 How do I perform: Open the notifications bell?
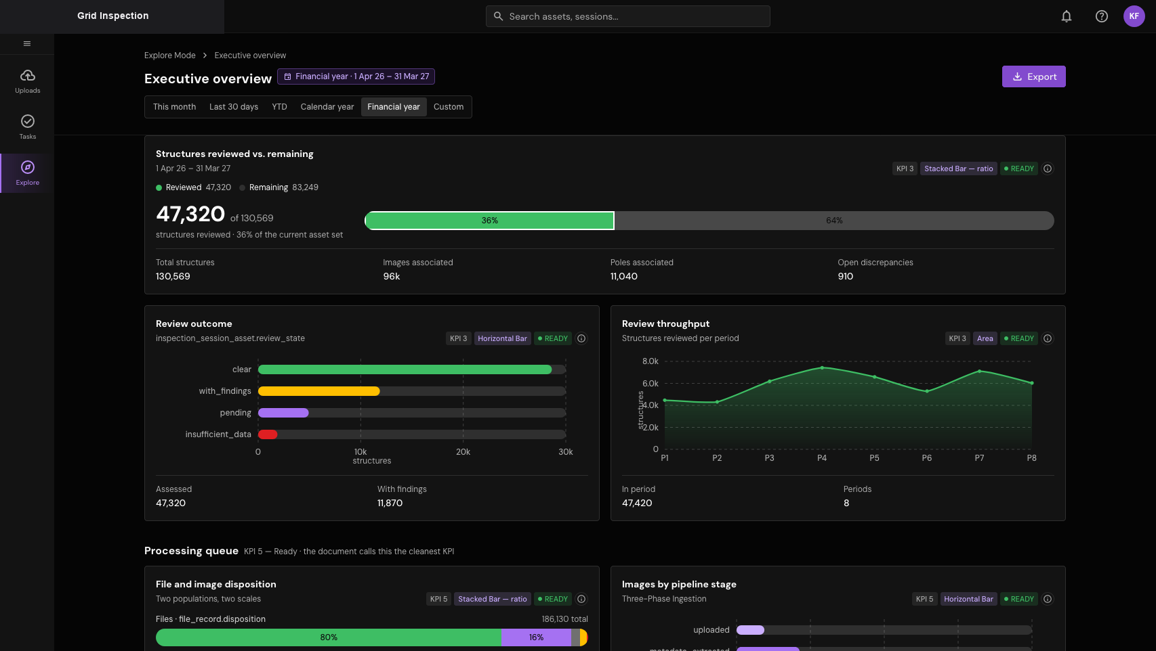[1067, 16]
